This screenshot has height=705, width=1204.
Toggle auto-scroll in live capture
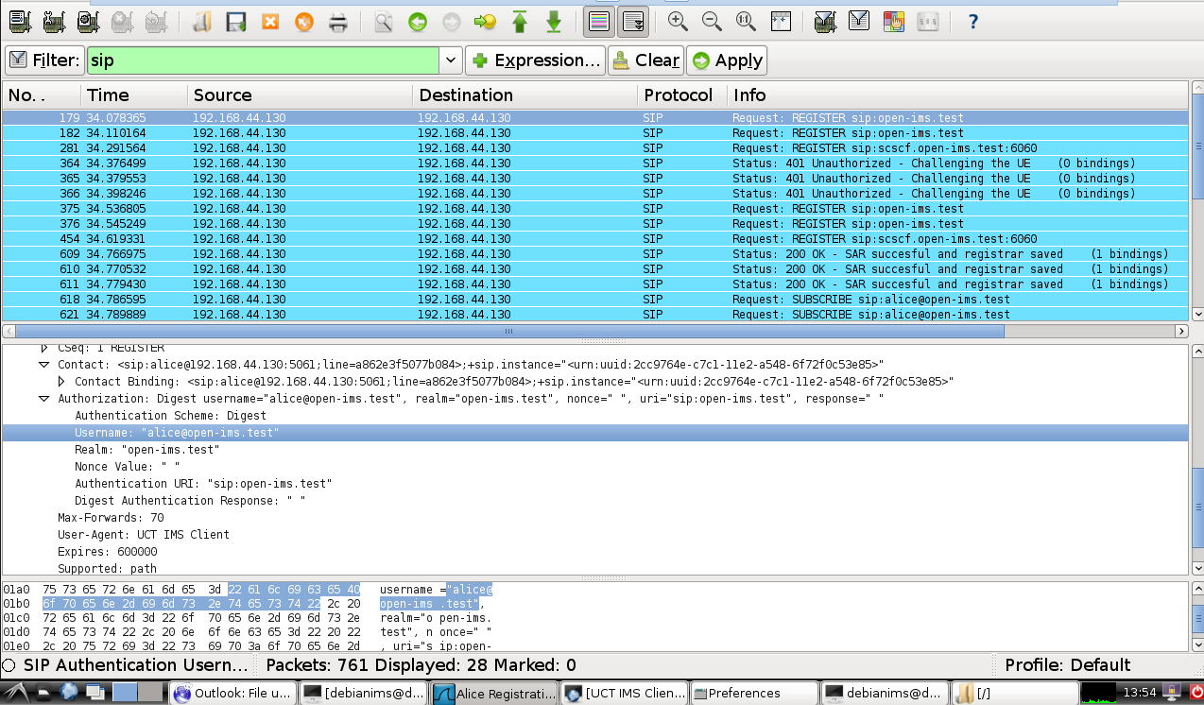tap(632, 21)
